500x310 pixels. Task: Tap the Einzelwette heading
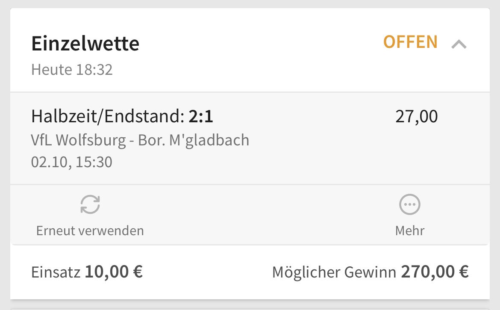[85, 43]
